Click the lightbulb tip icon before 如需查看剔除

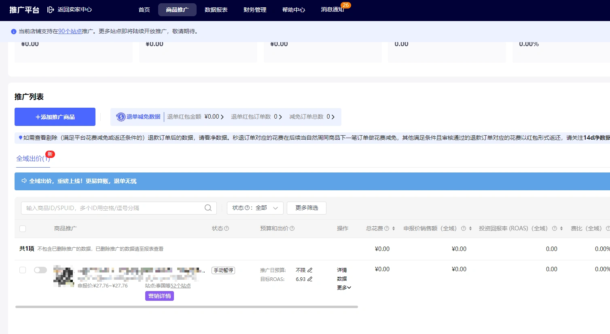[x=21, y=138]
